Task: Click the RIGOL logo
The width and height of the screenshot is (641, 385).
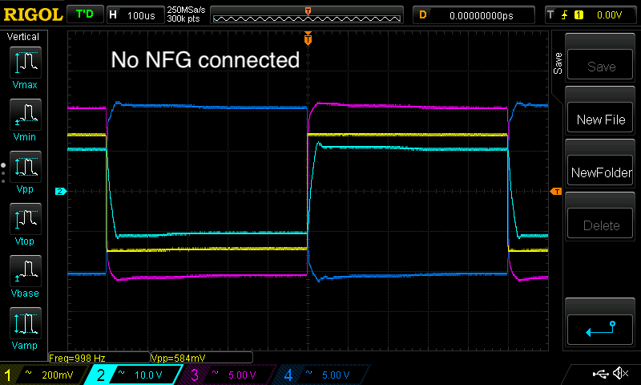Action: point(33,14)
